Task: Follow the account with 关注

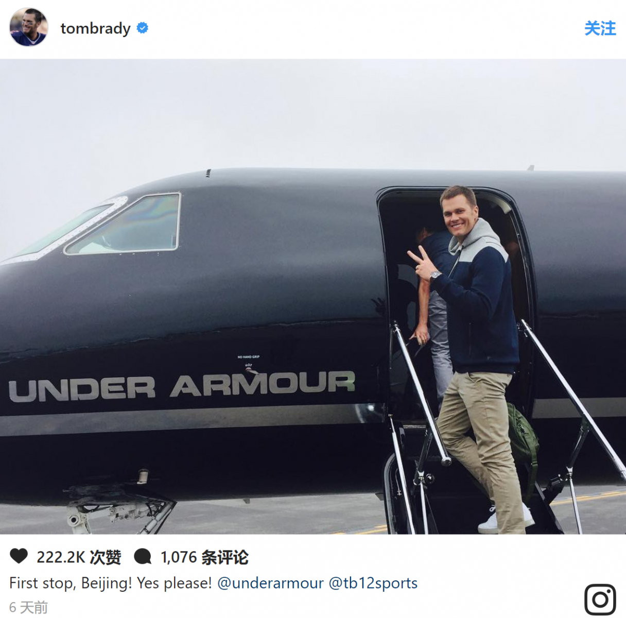Action: 600,28
